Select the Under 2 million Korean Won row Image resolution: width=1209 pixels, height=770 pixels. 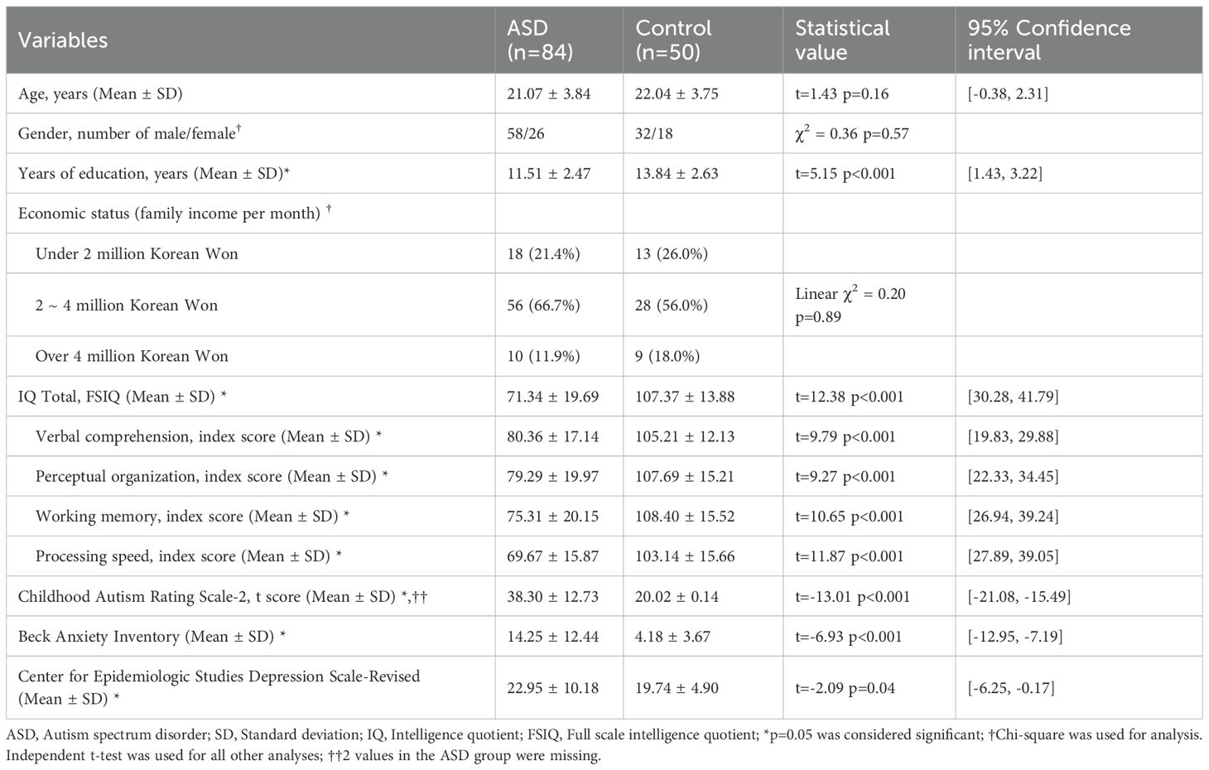pos(137,253)
